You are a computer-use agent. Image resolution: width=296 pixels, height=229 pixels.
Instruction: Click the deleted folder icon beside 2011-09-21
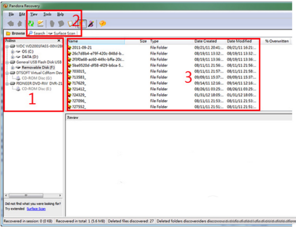point(69,47)
